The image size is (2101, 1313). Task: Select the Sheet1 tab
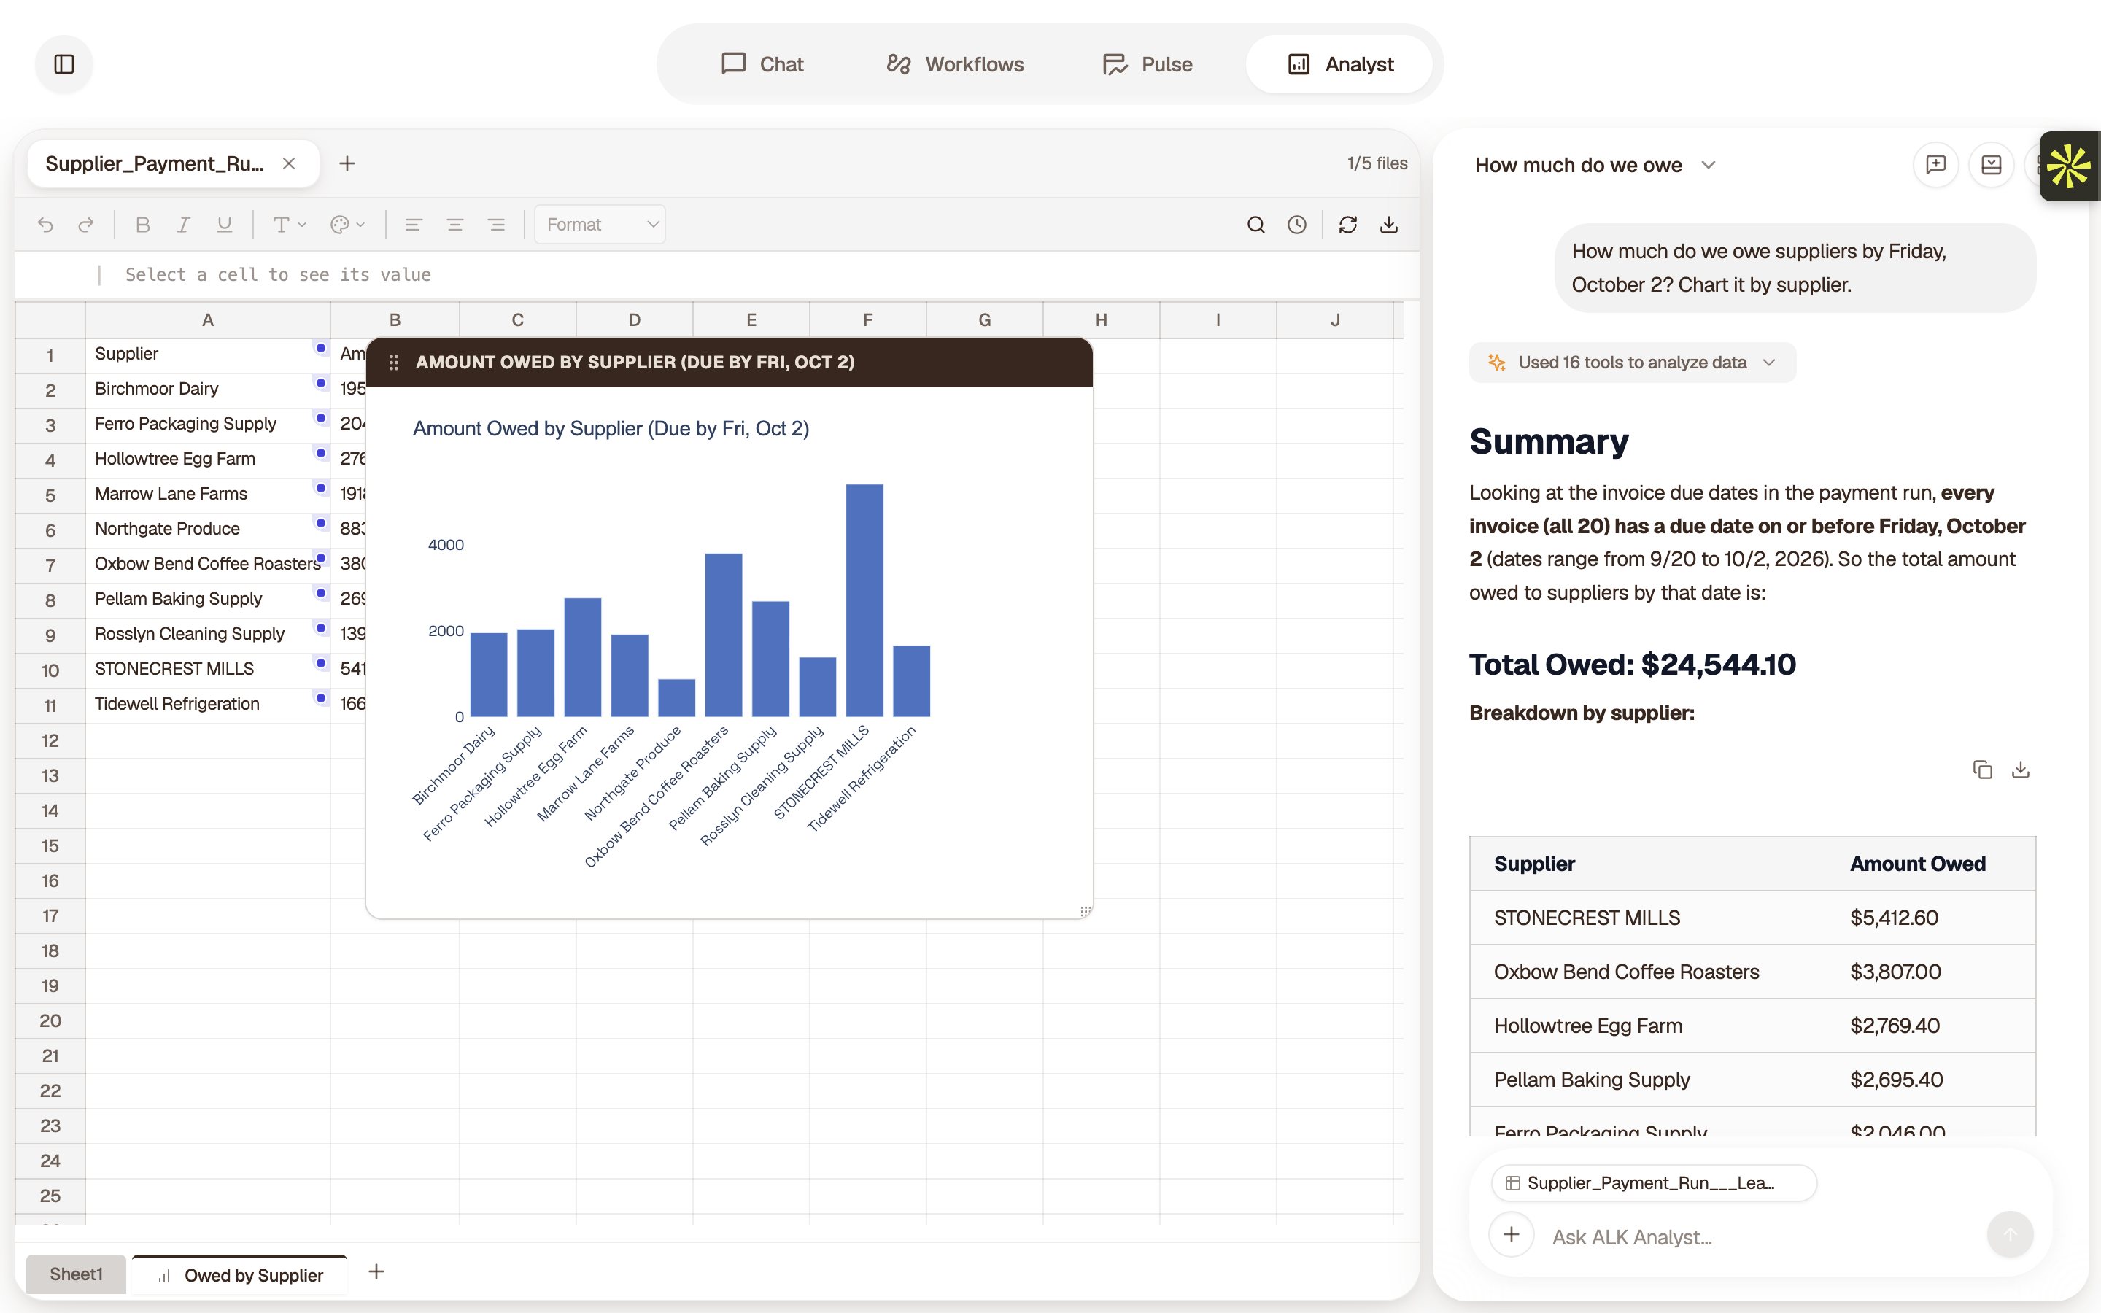click(76, 1274)
